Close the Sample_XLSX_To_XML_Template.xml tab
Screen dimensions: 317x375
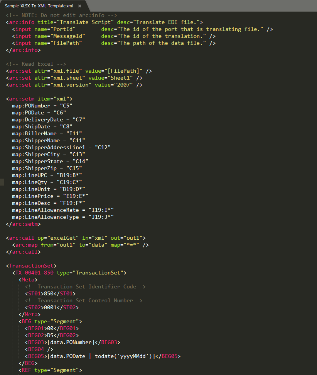pyautogui.click(x=79, y=6)
